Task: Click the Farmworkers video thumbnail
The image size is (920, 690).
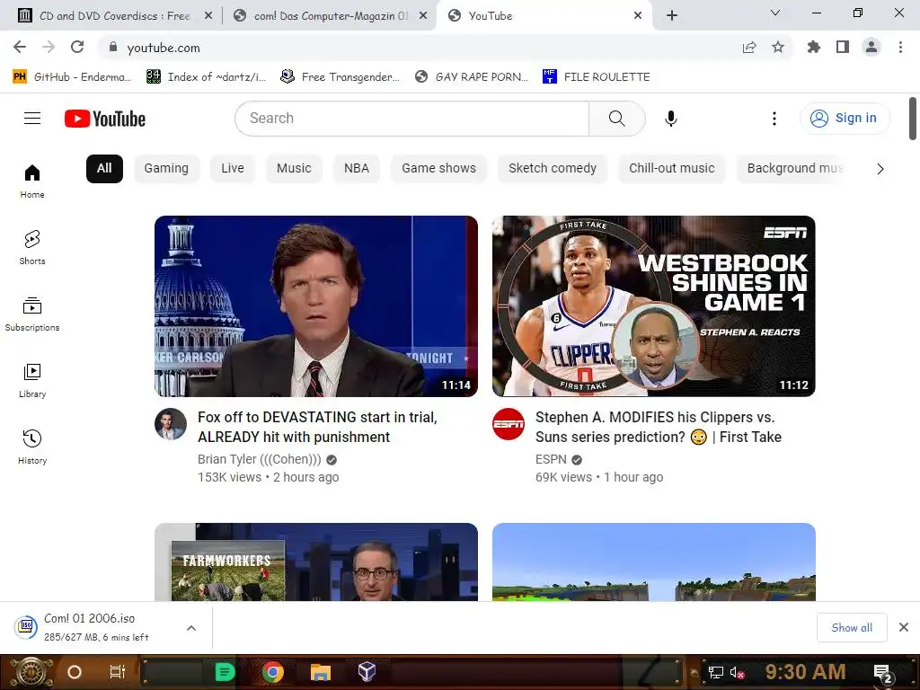Action: pyautogui.click(x=316, y=562)
